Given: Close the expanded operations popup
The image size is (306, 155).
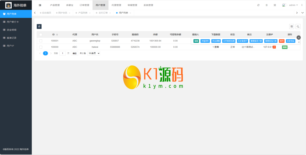Looking at the screenshot, I should [299, 37].
